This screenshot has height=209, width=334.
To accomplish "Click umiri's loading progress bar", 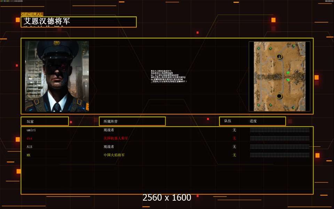I will pyautogui.click(x=280, y=130).
